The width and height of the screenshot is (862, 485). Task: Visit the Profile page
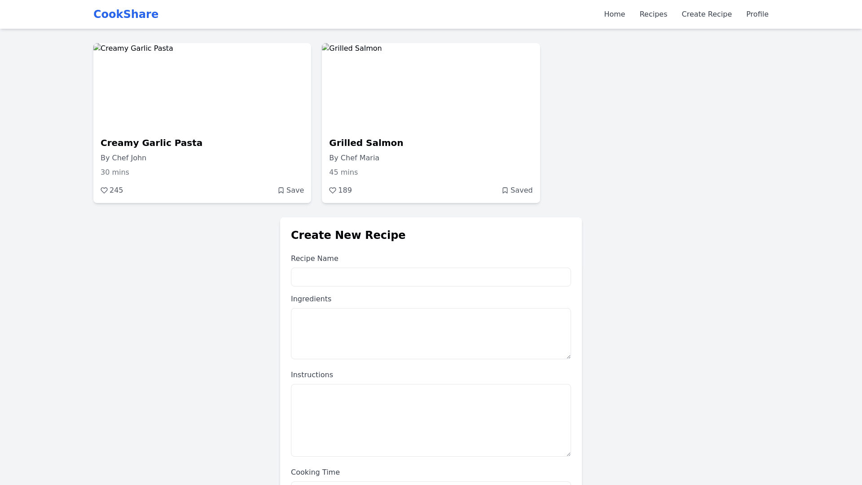[757, 14]
